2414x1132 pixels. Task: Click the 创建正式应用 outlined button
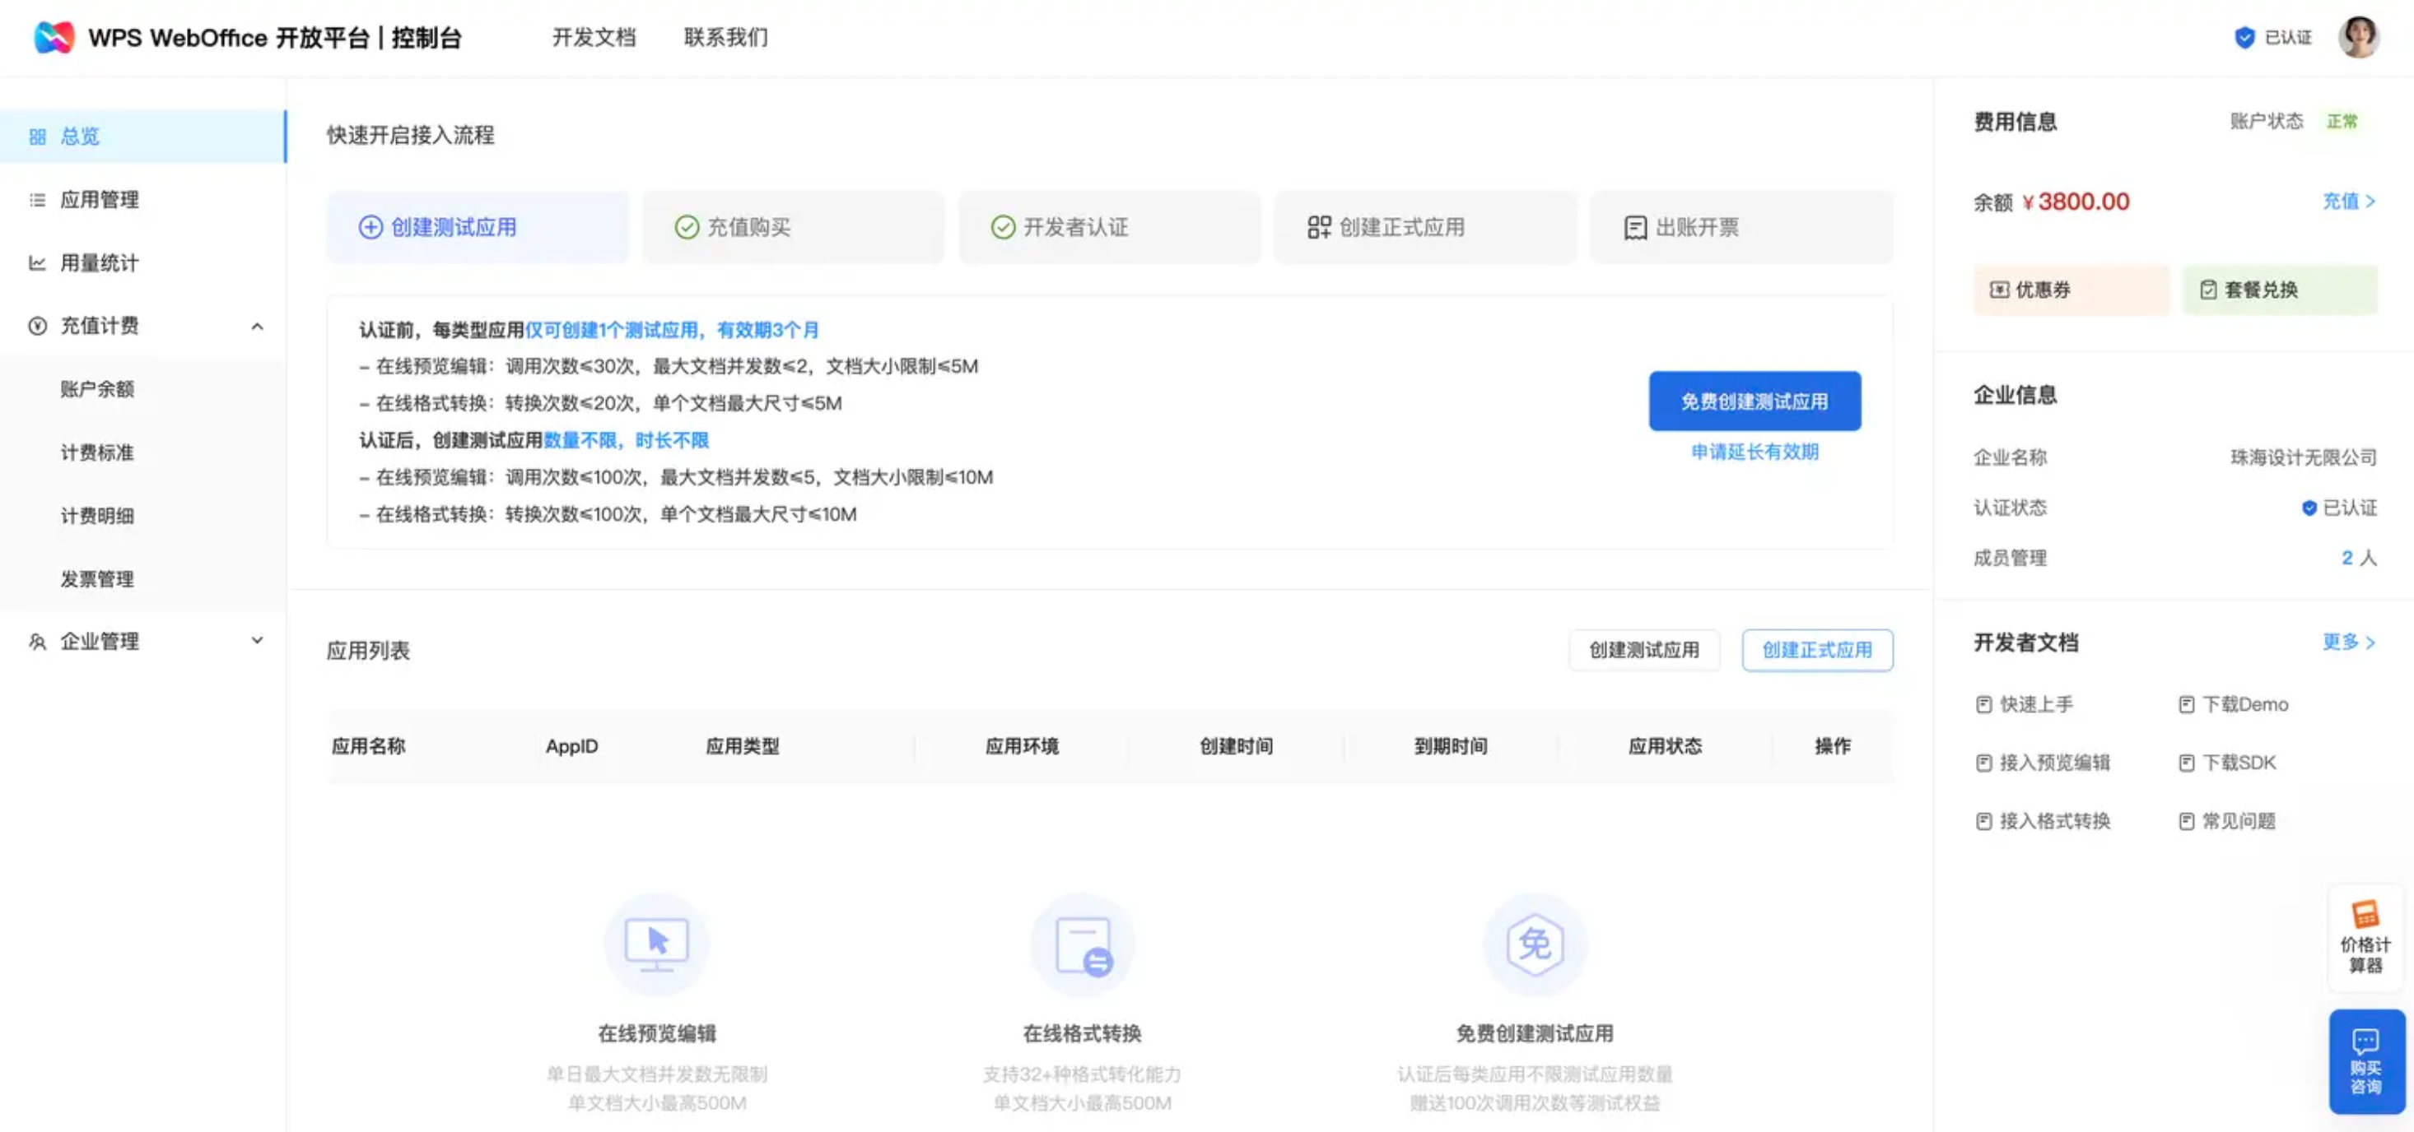1816,650
